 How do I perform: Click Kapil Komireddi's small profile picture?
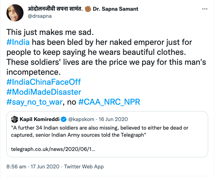14,119
